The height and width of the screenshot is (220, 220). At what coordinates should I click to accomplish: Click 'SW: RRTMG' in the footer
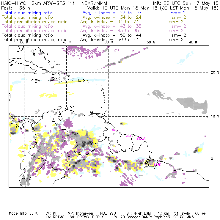[79, 217]
